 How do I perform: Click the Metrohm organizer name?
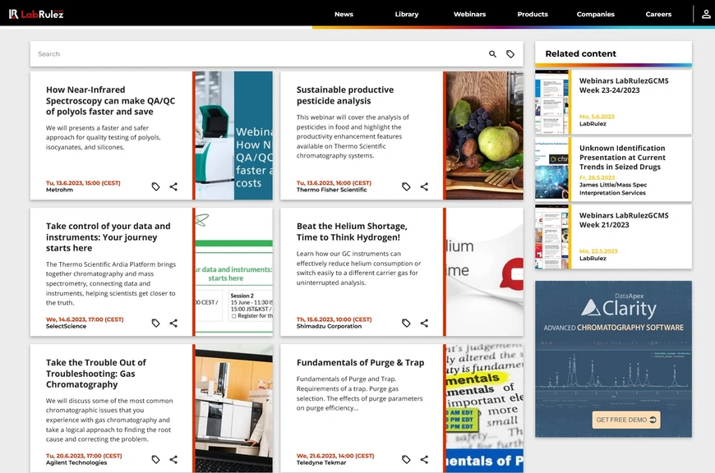coord(59,190)
